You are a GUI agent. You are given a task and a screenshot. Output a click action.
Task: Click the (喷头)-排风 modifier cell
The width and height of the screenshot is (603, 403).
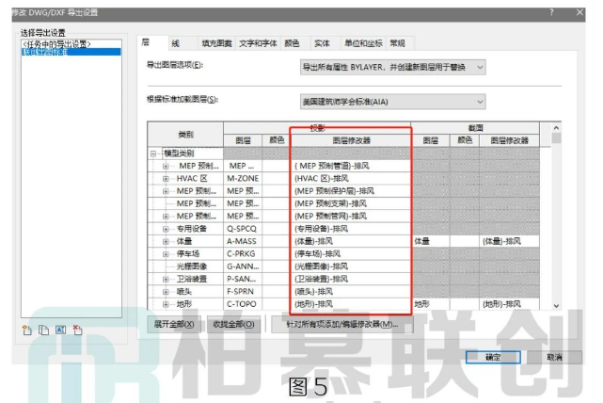tap(351, 292)
